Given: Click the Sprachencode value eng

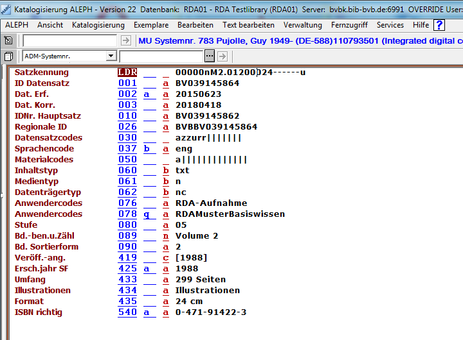Looking at the screenshot, I should point(184,149).
